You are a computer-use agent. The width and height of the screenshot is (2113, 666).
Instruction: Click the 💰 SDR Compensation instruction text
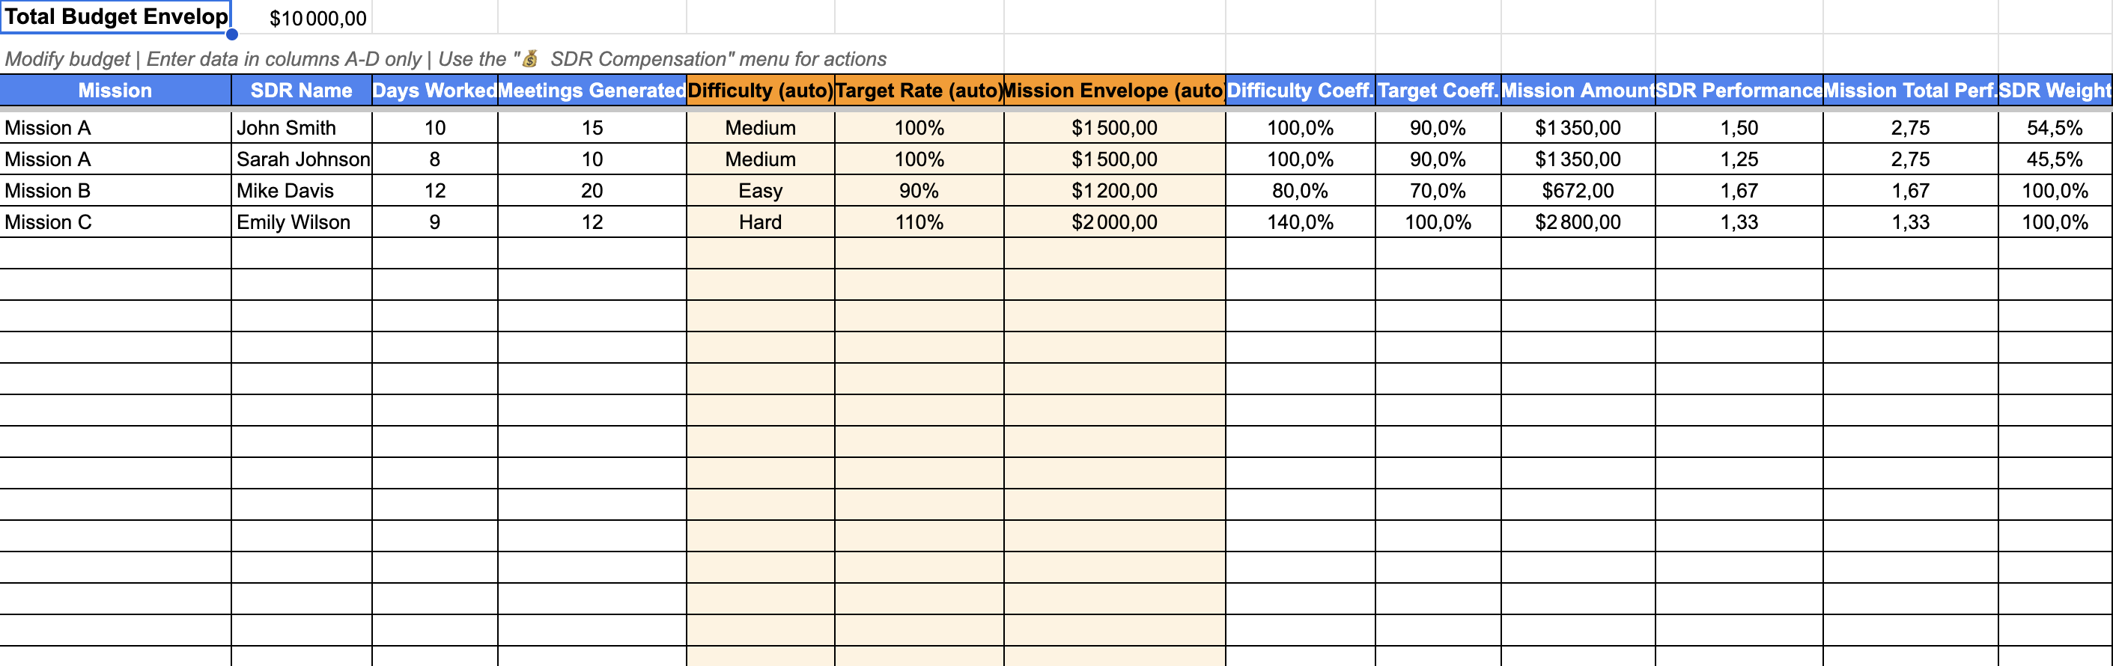[x=447, y=58]
